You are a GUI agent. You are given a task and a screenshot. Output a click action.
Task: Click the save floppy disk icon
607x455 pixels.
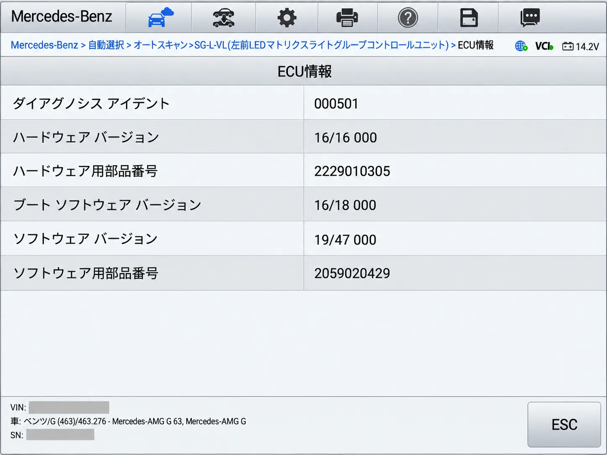(469, 18)
